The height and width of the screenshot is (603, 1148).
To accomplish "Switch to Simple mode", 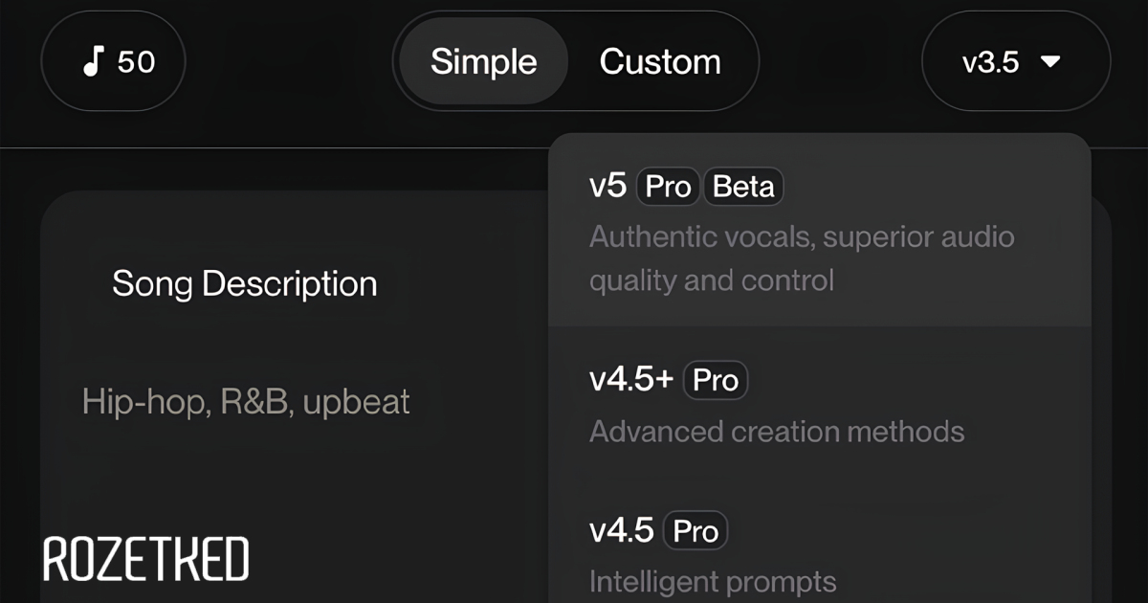I will (483, 62).
